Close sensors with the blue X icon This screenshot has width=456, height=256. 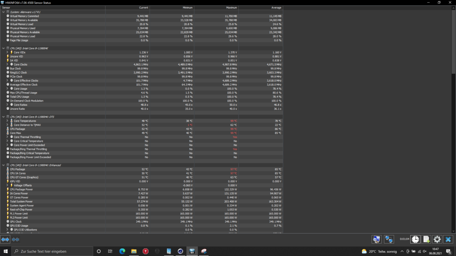coord(448,239)
